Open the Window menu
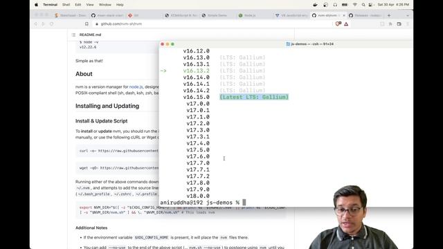 (105, 5)
